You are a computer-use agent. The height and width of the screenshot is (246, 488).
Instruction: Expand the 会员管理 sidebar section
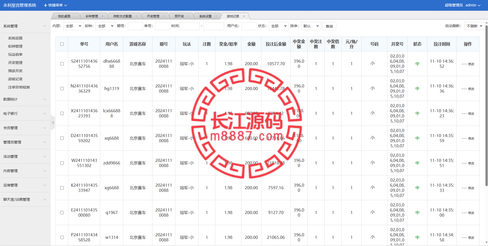pos(25,128)
